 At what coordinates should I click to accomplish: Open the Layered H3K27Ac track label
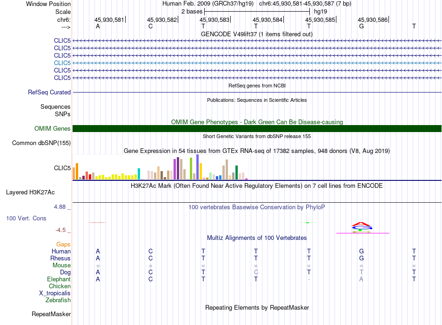(30, 192)
